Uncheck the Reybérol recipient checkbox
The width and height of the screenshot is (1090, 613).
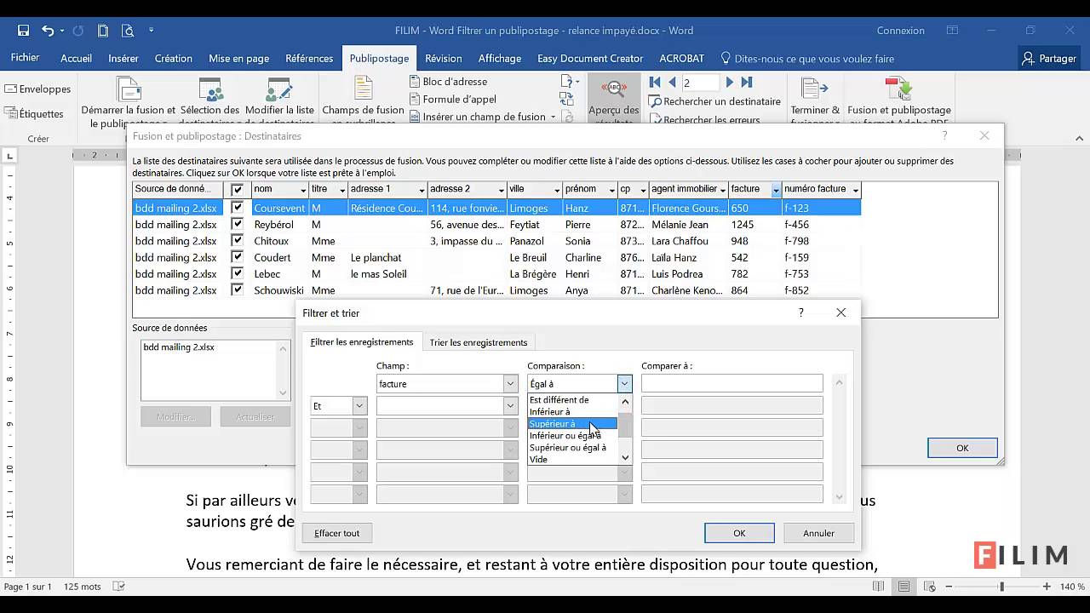(x=237, y=224)
